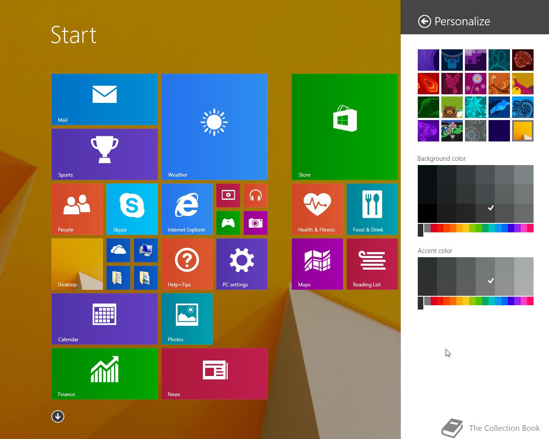Select the checked gray Background color shade
The height and width of the screenshot is (439, 549).
pyautogui.click(x=485, y=213)
